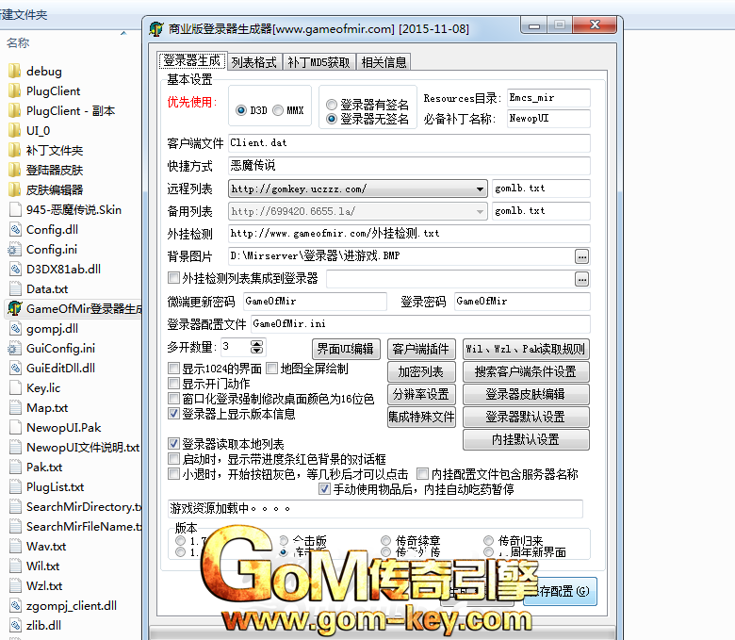Select the zgompj_client.dll file icon
The width and height of the screenshot is (735, 640).
tap(15, 605)
